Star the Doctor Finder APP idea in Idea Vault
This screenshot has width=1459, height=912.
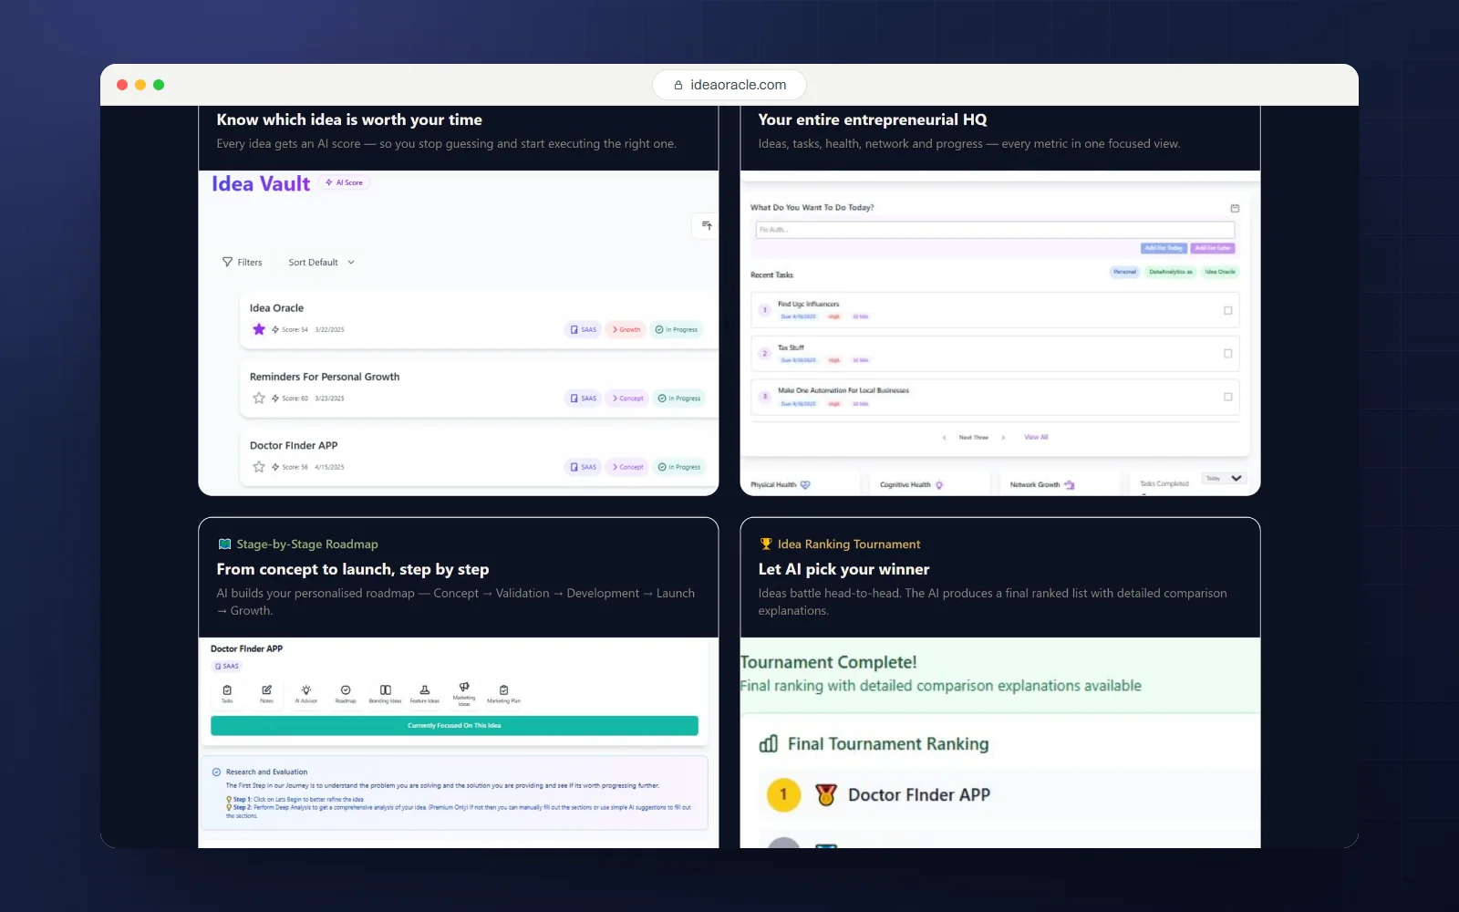tap(259, 467)
